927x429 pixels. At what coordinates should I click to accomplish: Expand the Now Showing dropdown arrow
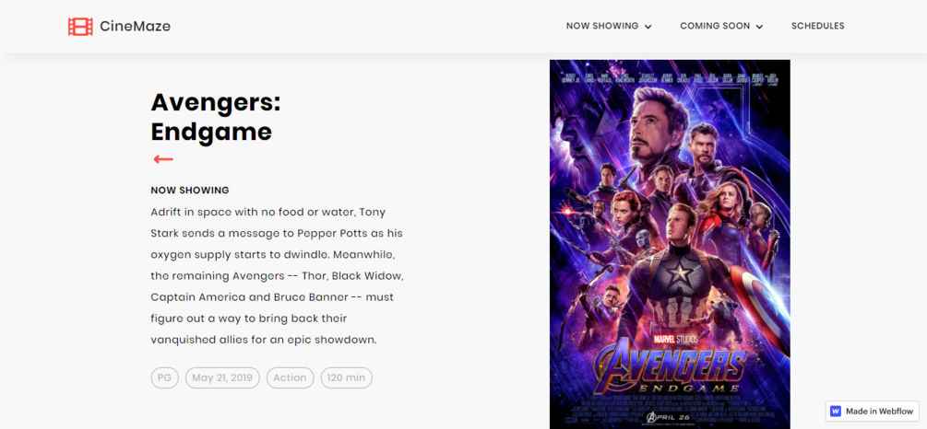pyautogui.click(x=648, y=27)
